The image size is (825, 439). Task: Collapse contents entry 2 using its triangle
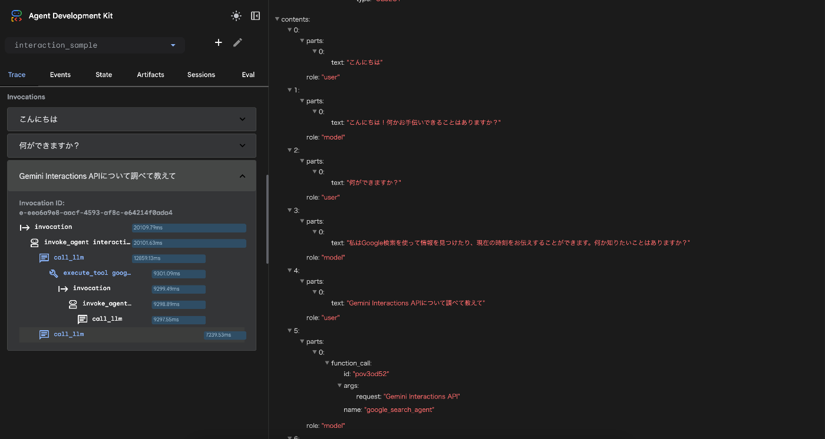tap(289, 150)
